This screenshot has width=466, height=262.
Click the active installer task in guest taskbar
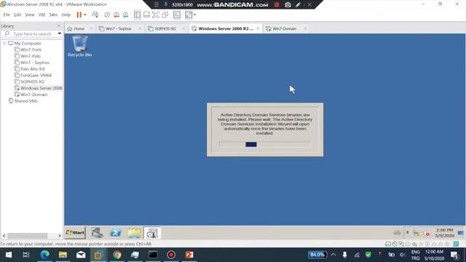[152, 233]
